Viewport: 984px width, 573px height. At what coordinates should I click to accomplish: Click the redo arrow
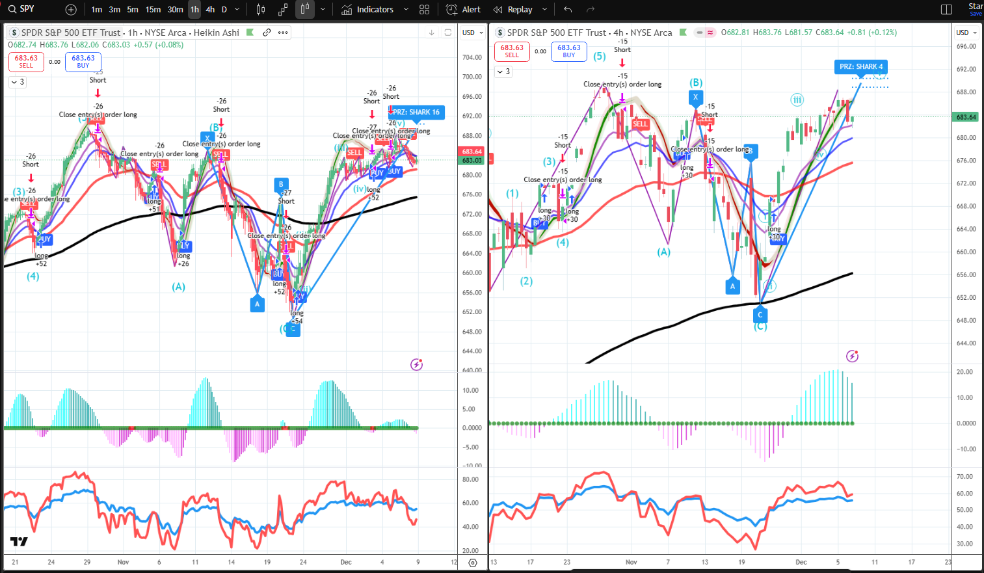point(591,10)
